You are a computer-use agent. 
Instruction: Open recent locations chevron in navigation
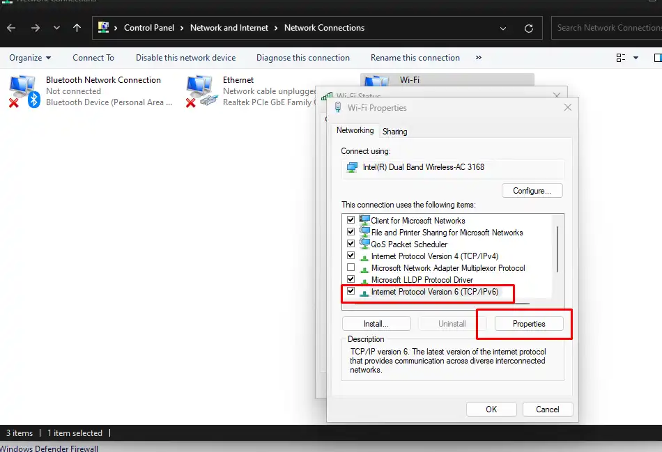click(x=56, y=28)
